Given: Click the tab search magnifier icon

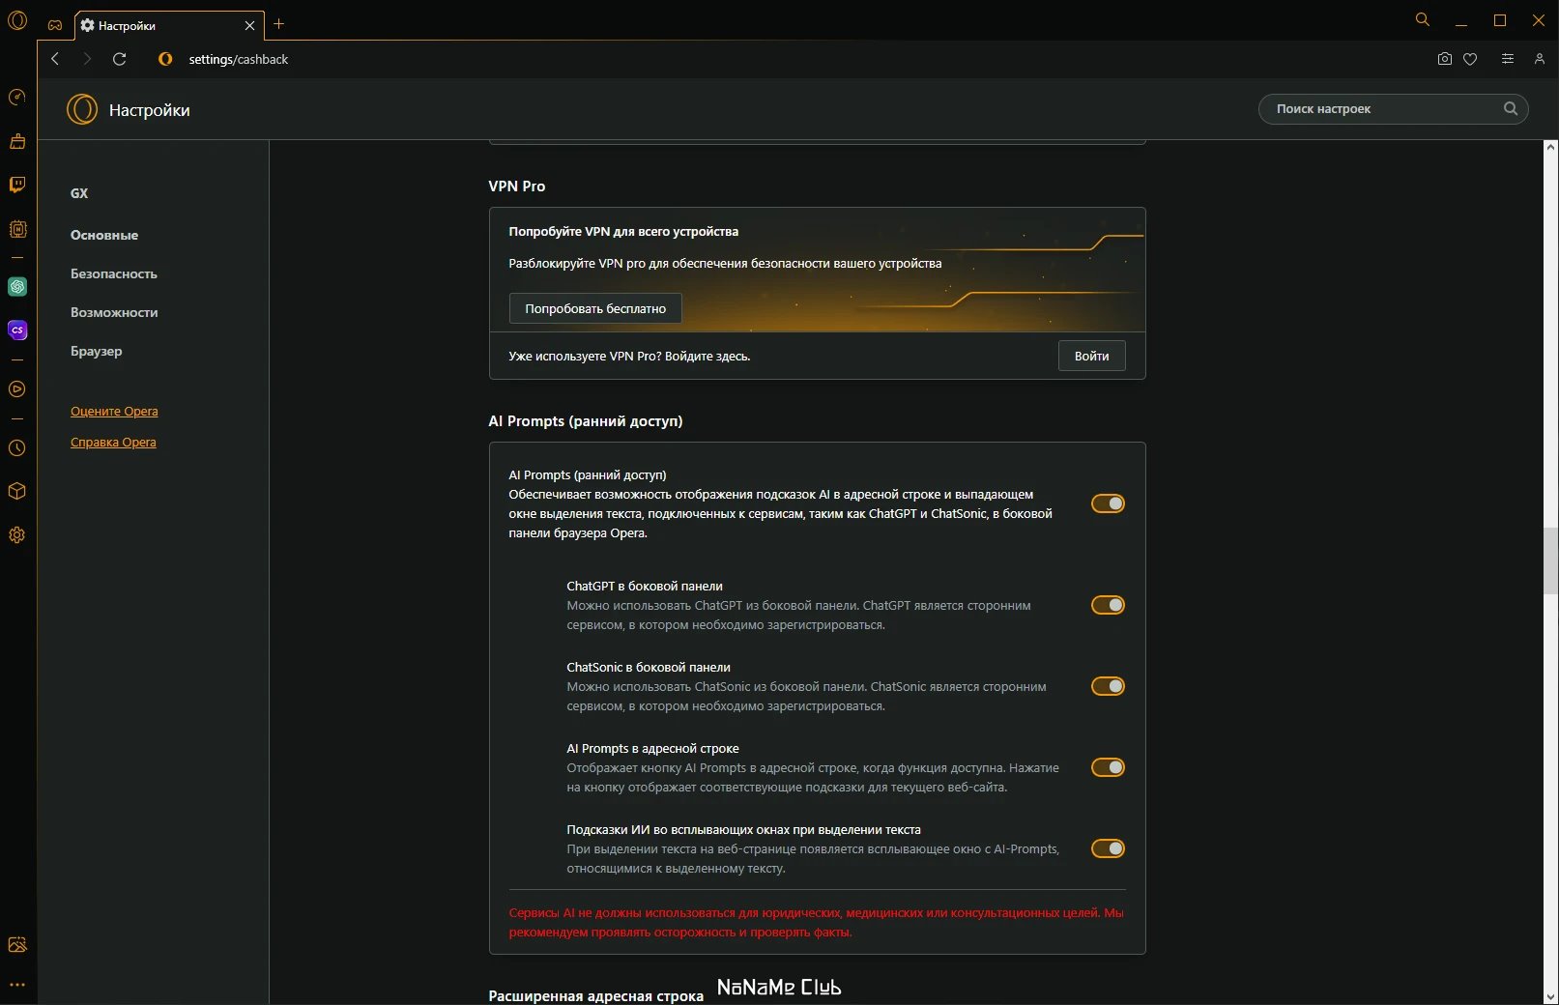Looking at the screenshot, I should (x=1422, y=20).
